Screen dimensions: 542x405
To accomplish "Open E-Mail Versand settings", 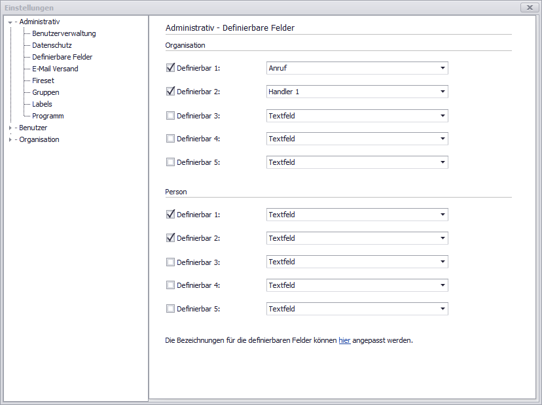I will [x=55, y=69].
